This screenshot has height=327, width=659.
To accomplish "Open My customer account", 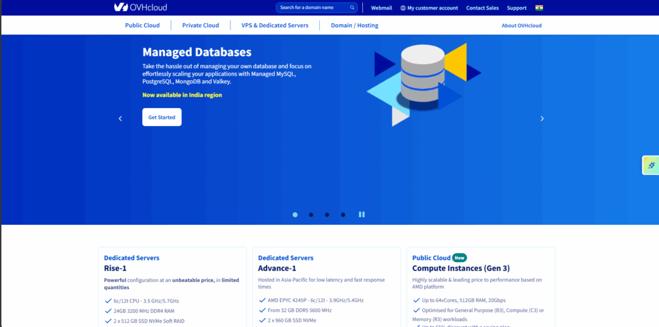I will 429,8.
